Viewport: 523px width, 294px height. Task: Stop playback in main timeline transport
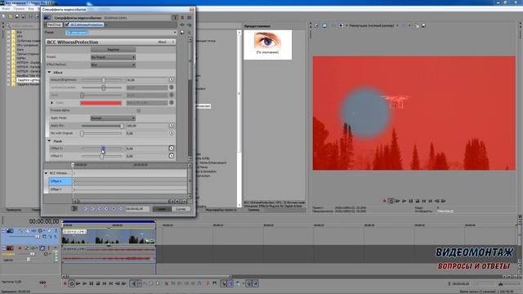coord(98,283)
